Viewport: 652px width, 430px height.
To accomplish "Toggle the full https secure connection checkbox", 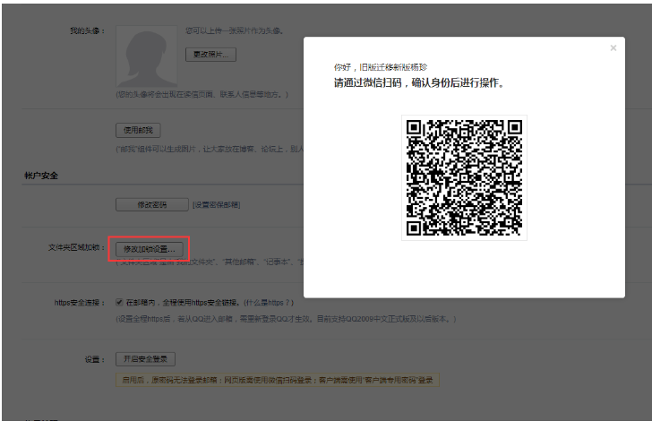I will coord(120,303).
